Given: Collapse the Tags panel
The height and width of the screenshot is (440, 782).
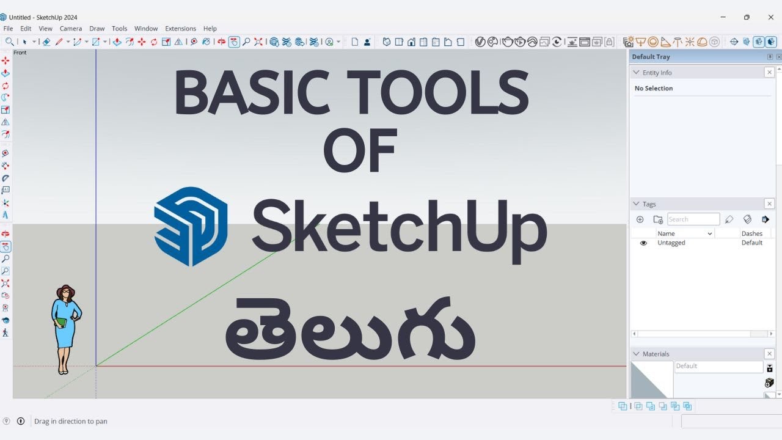Looking at the screenshot, I should coord(636,204).
